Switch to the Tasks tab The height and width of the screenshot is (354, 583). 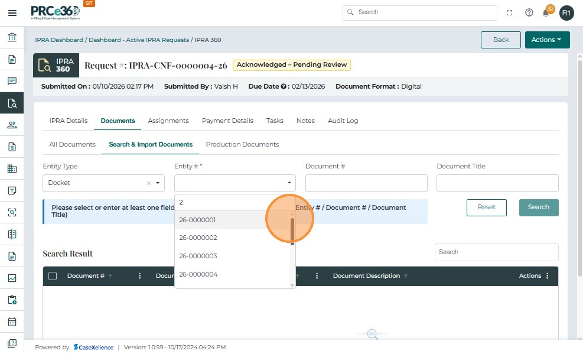tap(275, 121)
